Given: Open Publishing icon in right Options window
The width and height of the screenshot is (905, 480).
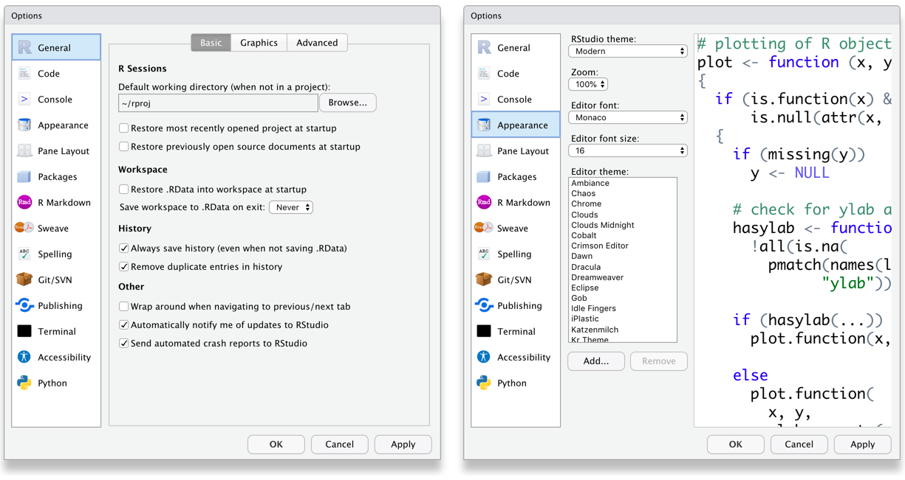Looking at the screenshot, I should coord(484,305).
